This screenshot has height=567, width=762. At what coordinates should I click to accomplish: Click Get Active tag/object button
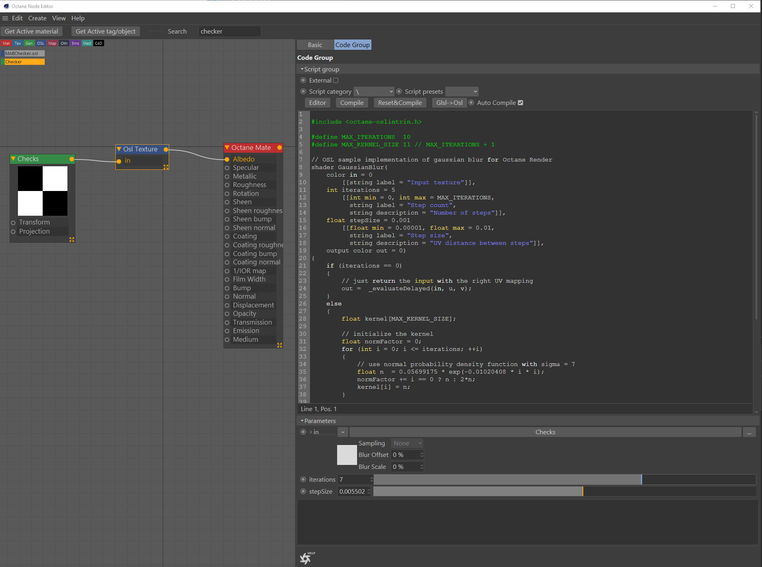106,31
